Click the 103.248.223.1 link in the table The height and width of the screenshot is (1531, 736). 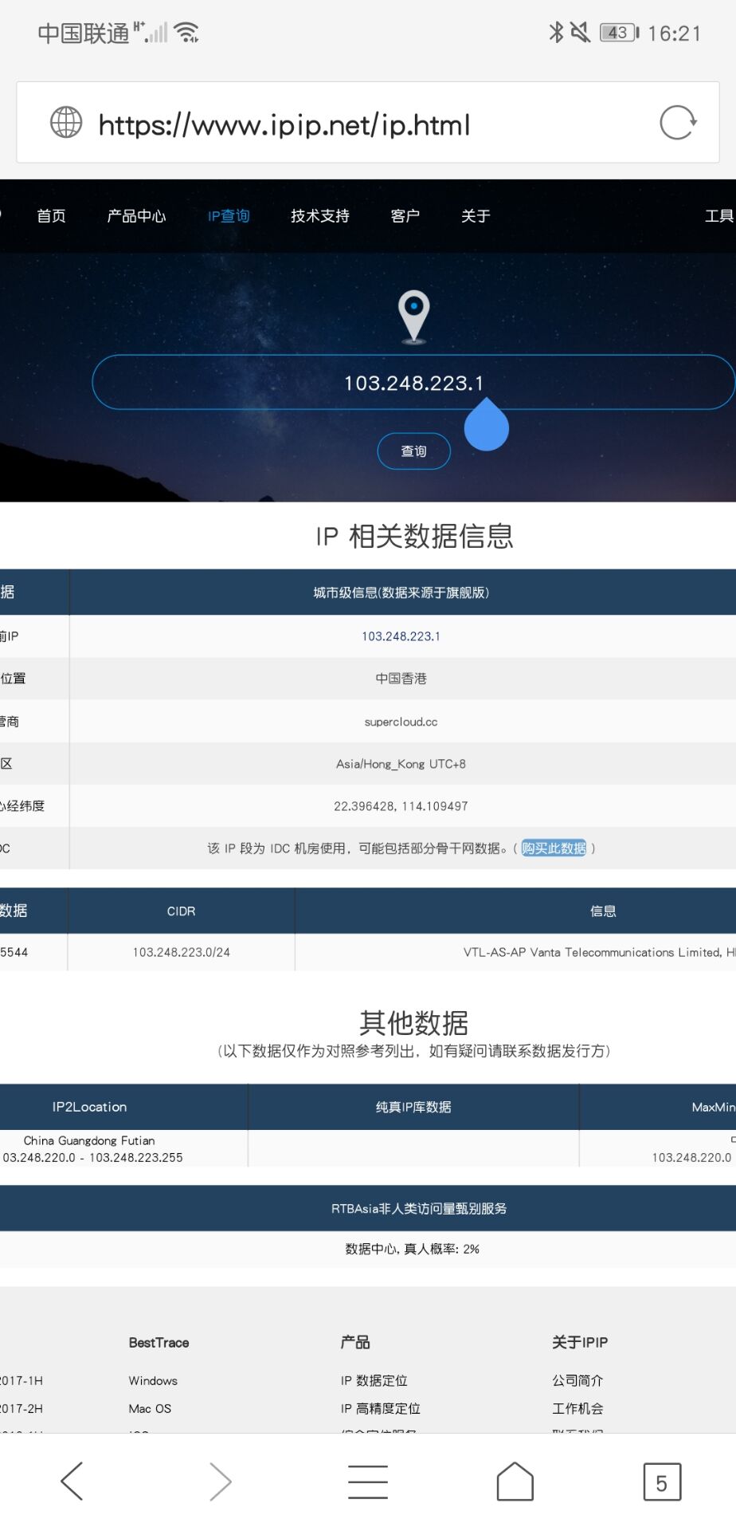click(x=401, y=636)
